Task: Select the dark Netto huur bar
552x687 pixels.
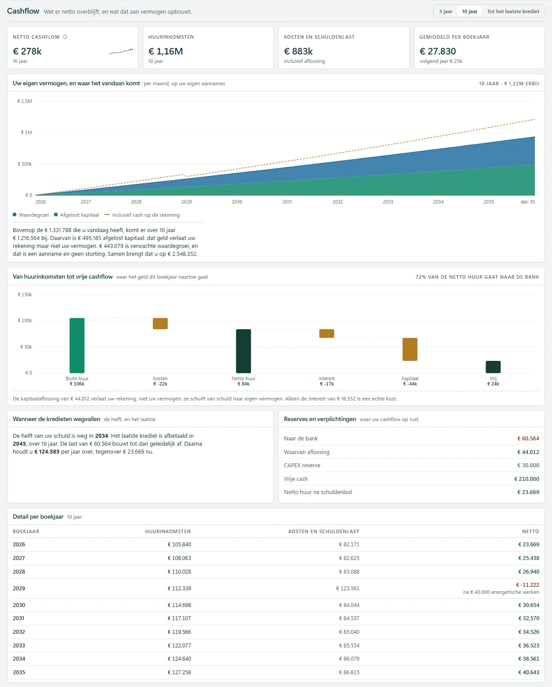Action: [x=243, y=351]
